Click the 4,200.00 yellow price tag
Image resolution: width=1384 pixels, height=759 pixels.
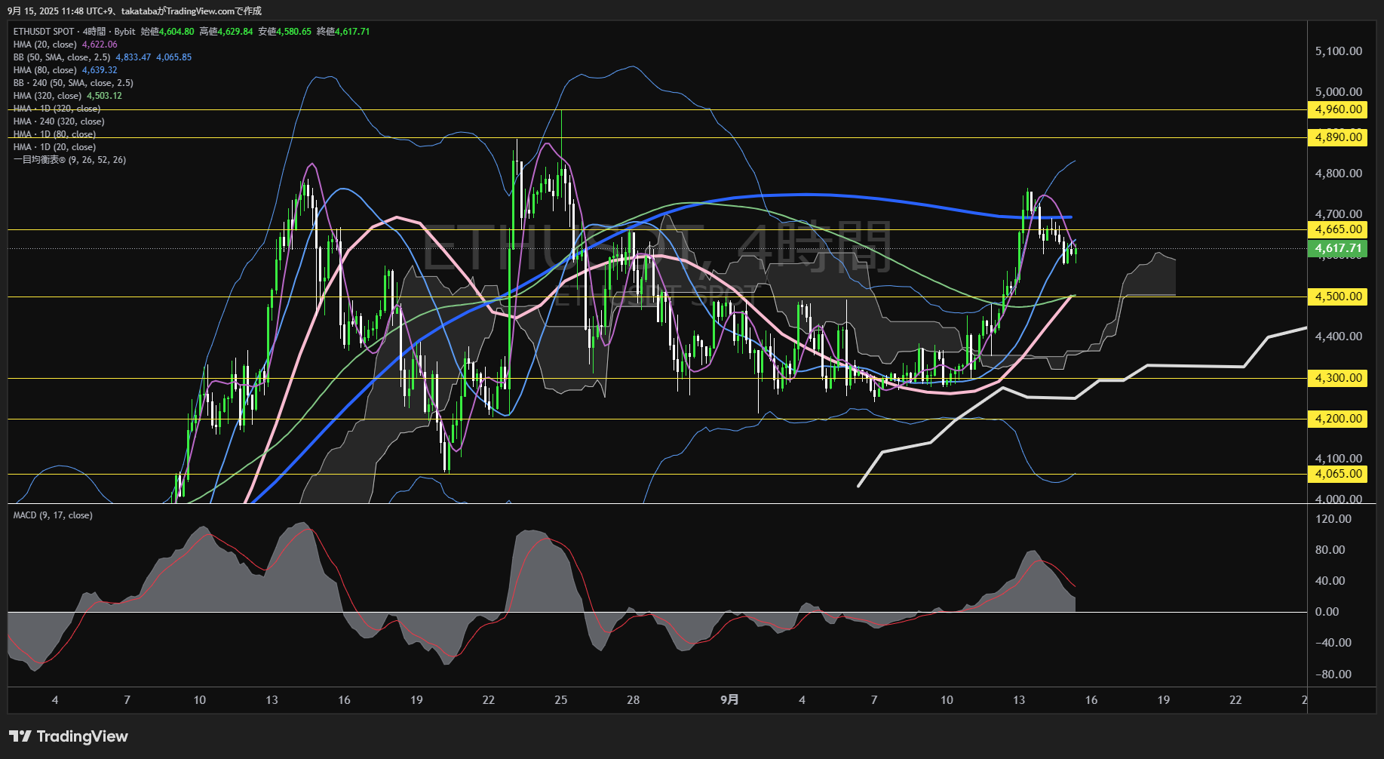[x=1338, y=419]
